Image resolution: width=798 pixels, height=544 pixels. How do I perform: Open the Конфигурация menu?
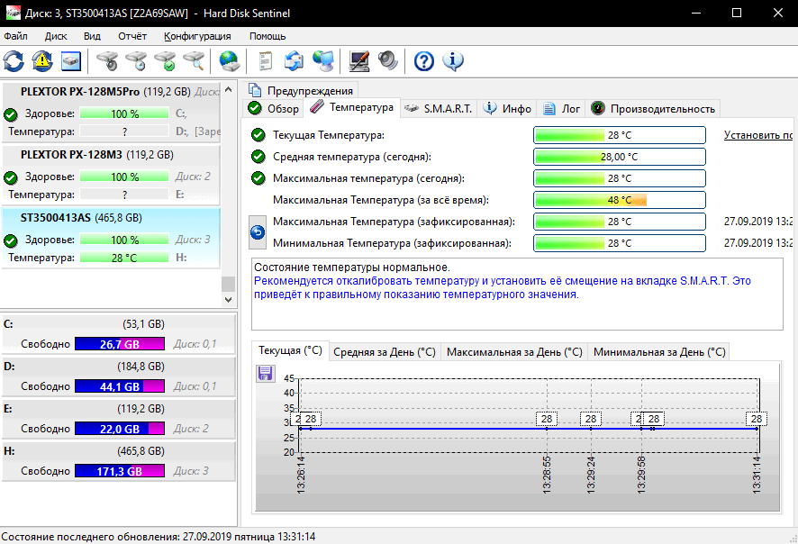pos(197,36)
